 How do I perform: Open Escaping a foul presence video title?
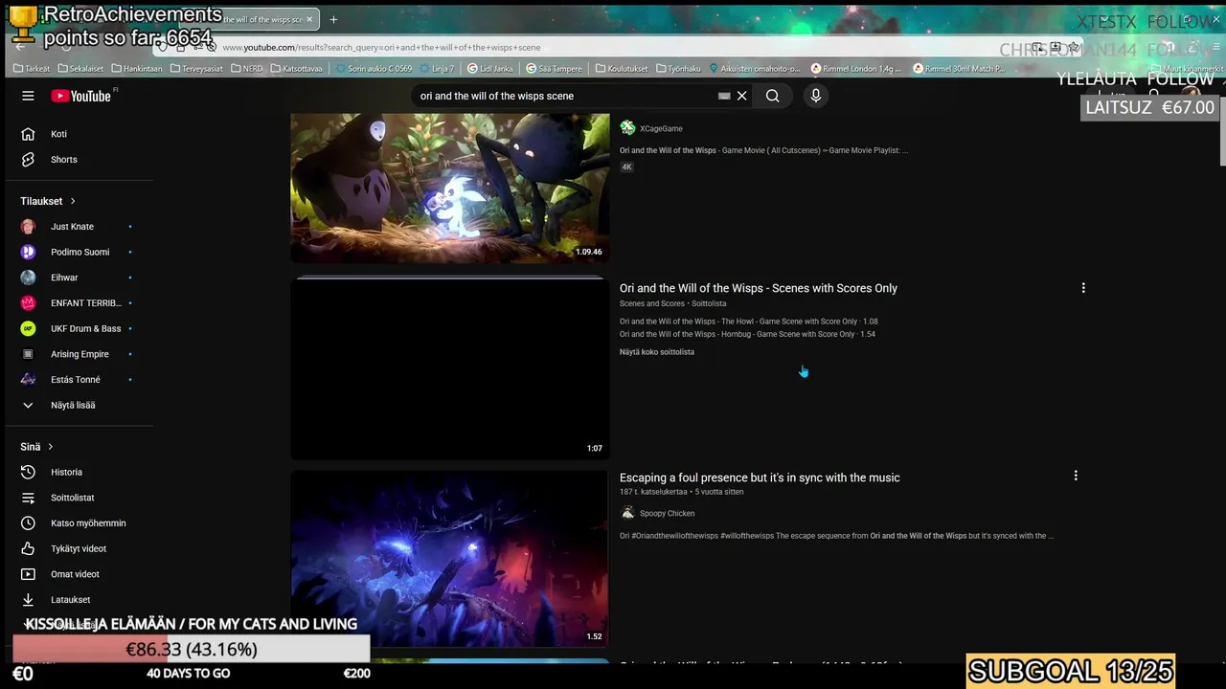(760, 478)
